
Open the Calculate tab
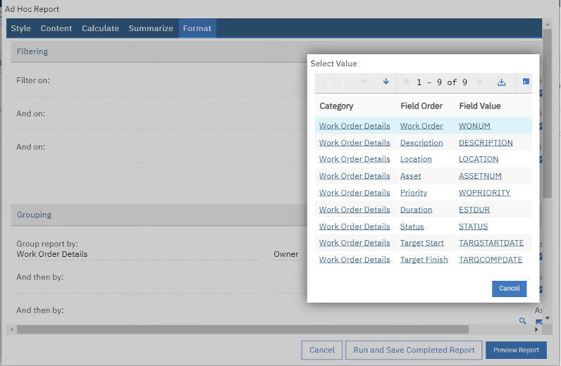point(100,28)
